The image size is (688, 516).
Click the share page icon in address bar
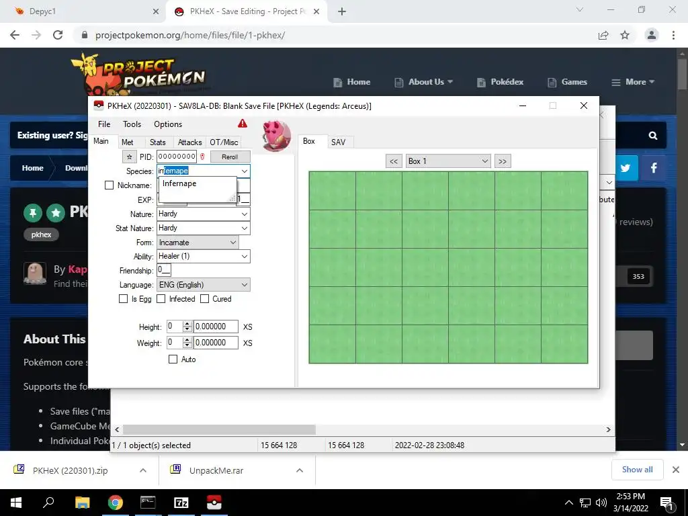(603, 35)
